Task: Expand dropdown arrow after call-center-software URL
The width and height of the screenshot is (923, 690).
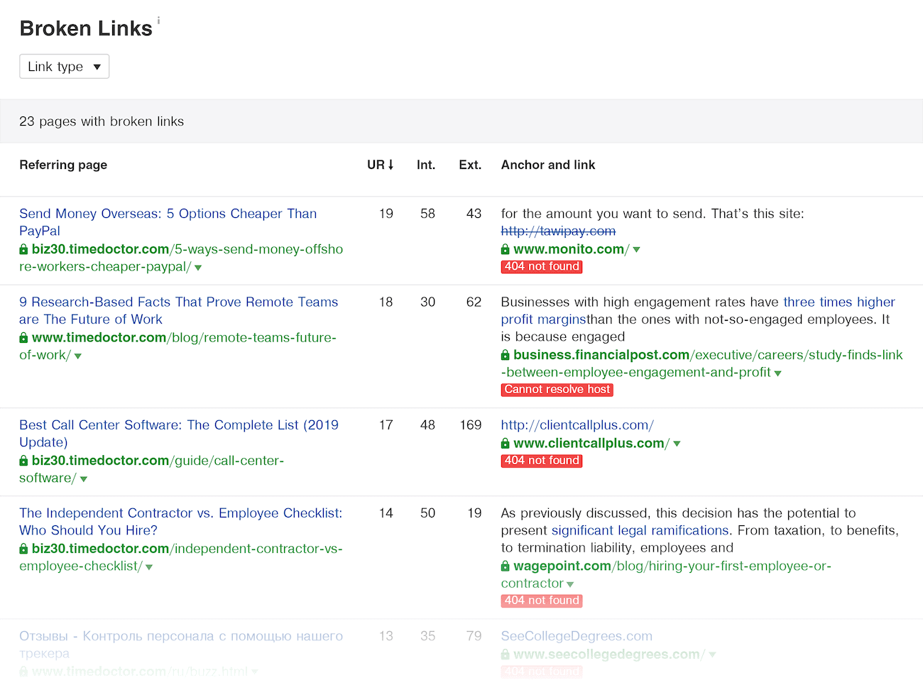Action: point(84,479)
